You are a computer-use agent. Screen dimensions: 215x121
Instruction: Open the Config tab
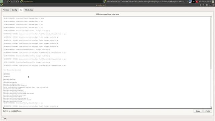[x=14, y=10]
